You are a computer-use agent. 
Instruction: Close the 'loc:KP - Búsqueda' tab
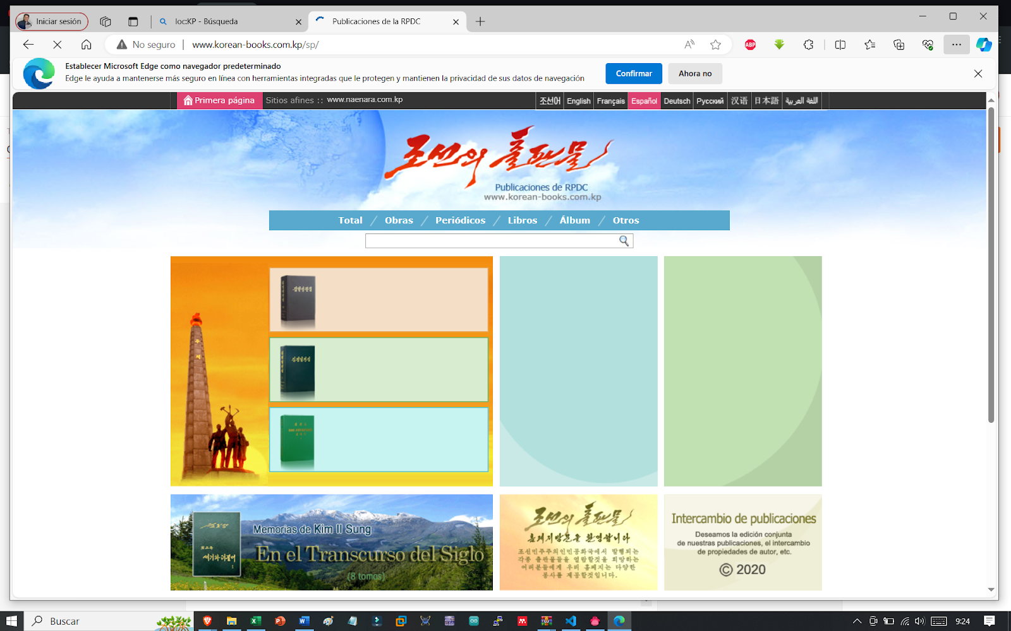click(299, 21)
